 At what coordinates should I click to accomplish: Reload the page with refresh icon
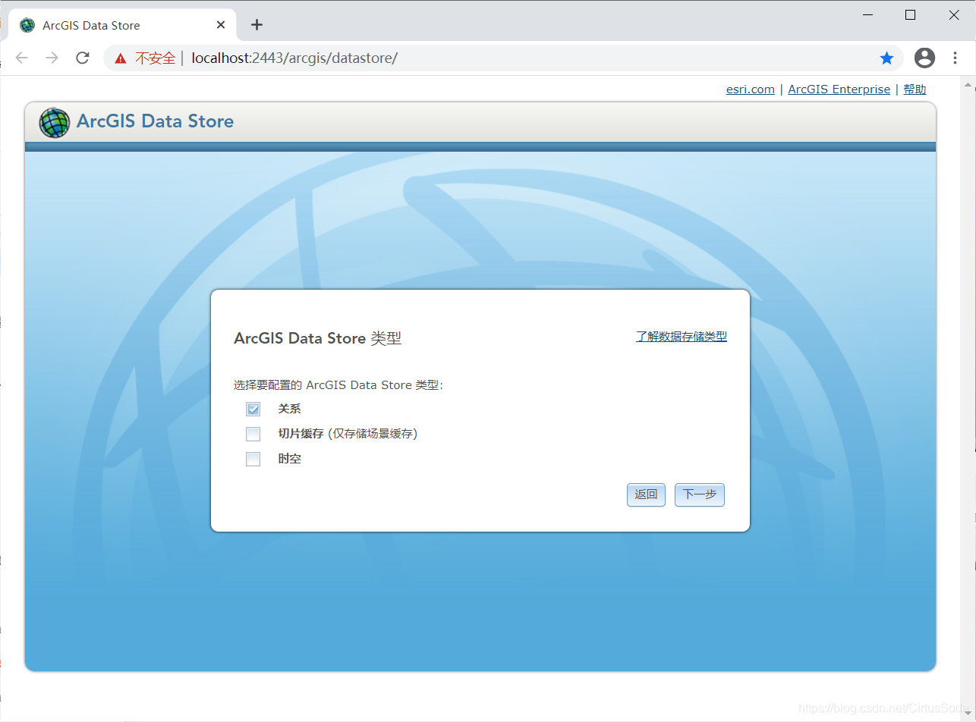click(83, 58)
